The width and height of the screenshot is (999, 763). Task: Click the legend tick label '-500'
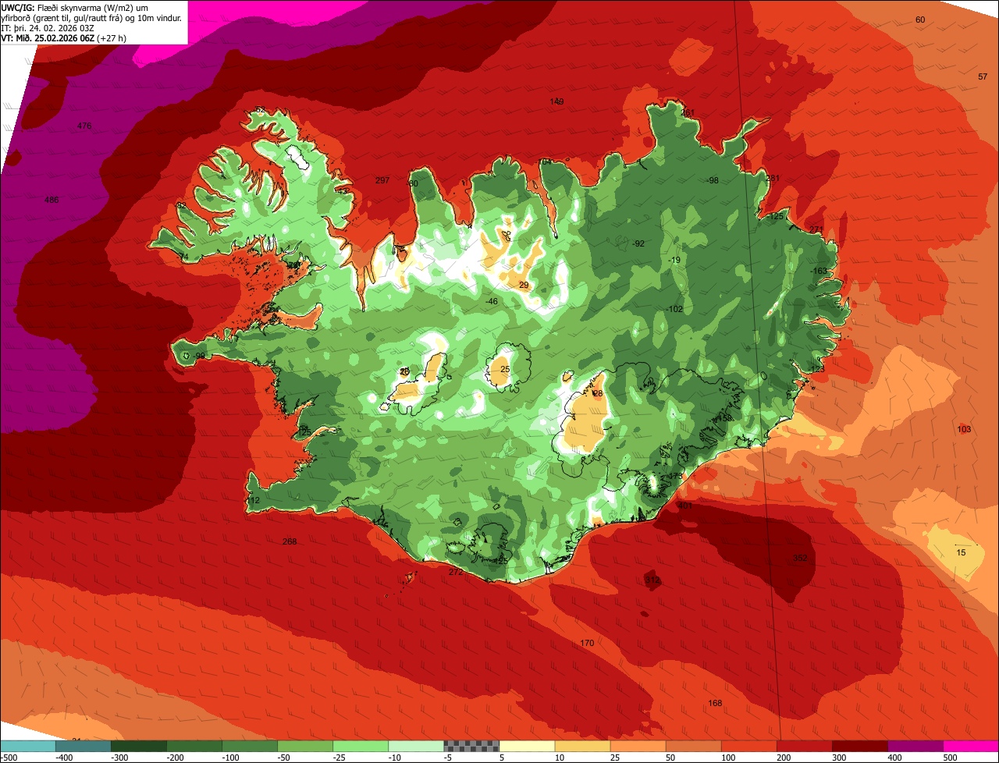pos(9,758)
